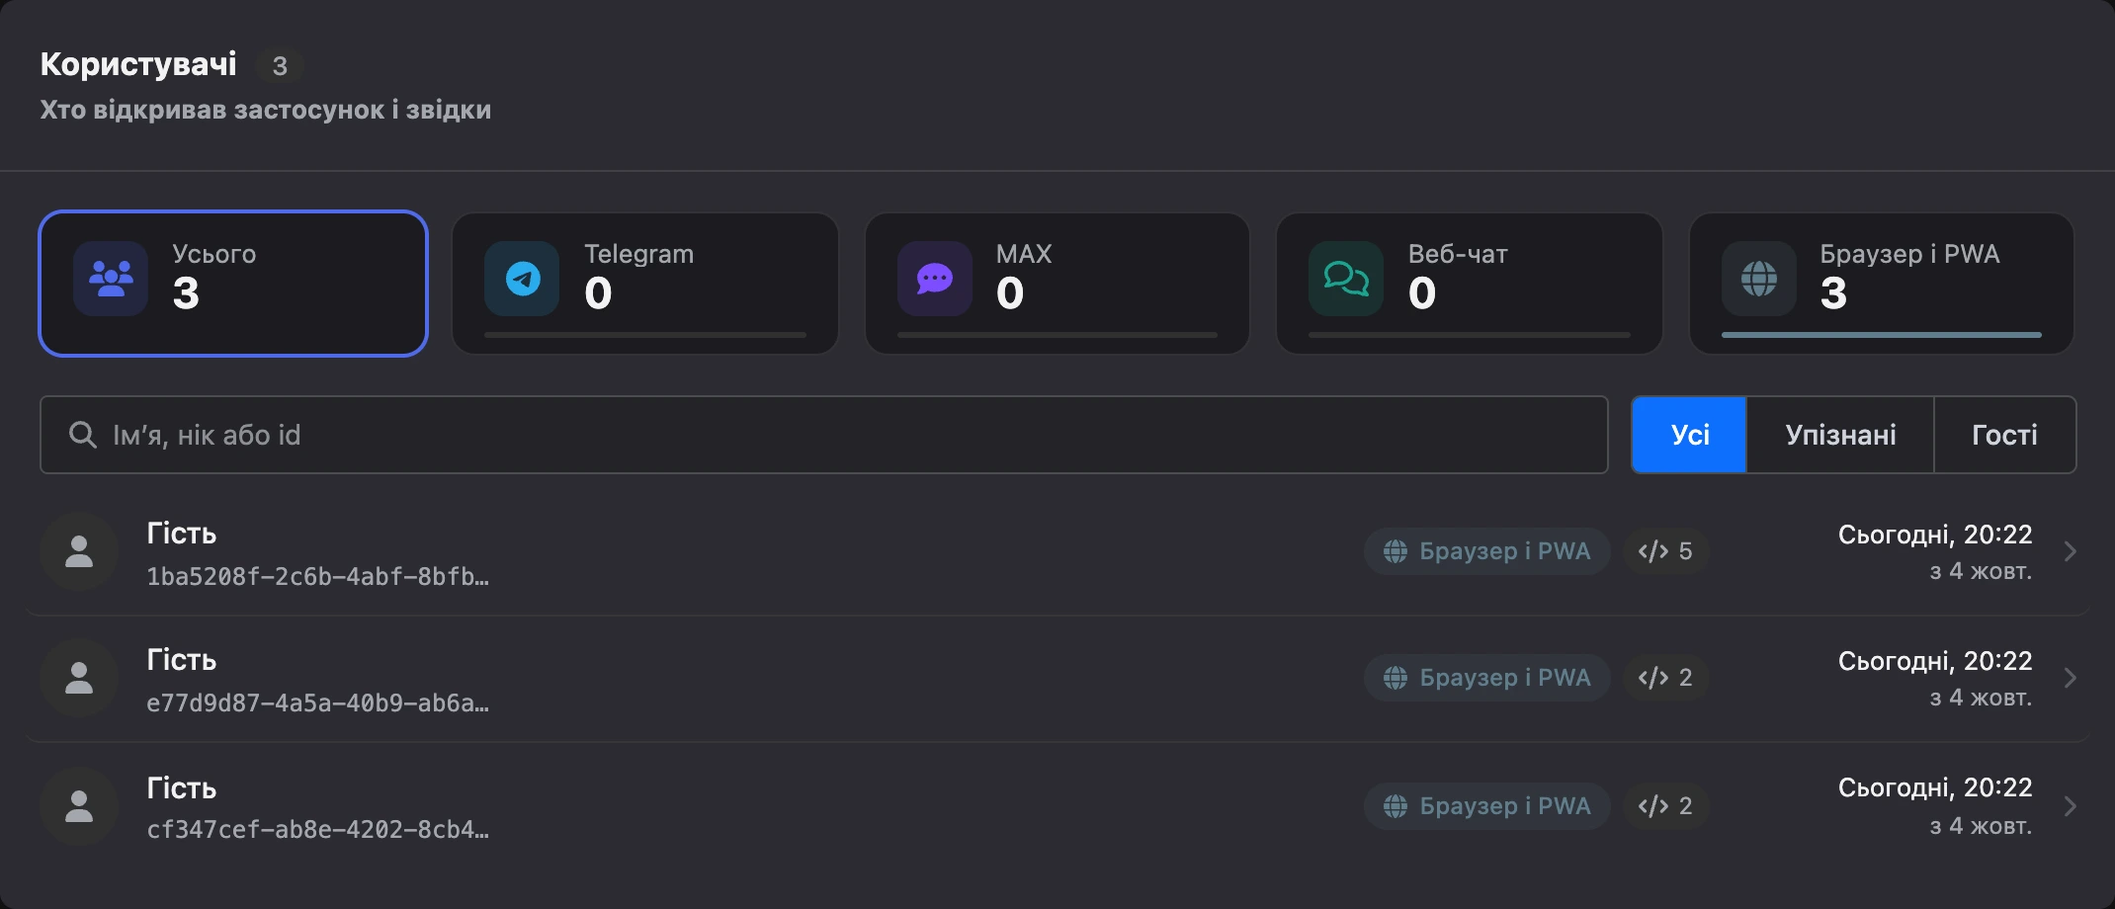Click the Telegram card progress bar
Viewport: 2115px width, 909px height.
pos(645,335)
